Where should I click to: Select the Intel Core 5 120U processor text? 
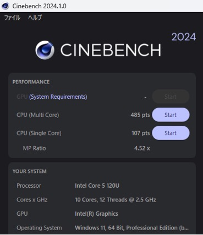[x=97, y=186]
